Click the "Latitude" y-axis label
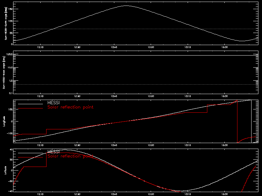Screen dimensions: 262x196 coord(6,170)
